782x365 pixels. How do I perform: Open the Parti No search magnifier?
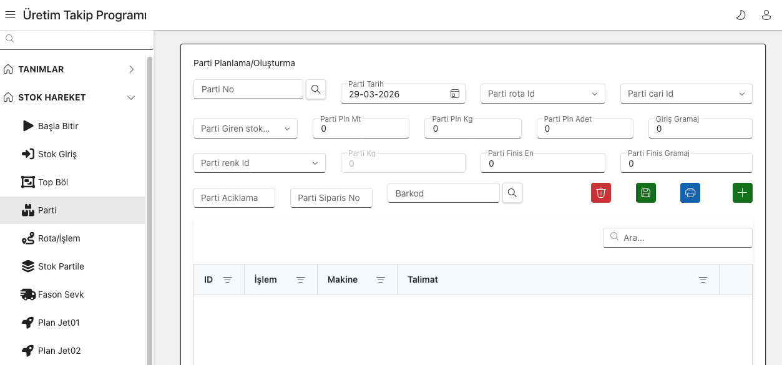316,89
